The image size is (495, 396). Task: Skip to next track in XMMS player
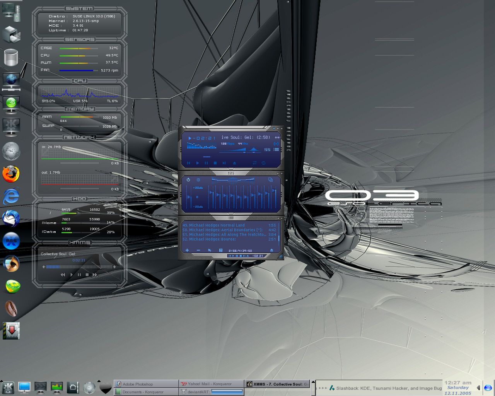[224, 163]
